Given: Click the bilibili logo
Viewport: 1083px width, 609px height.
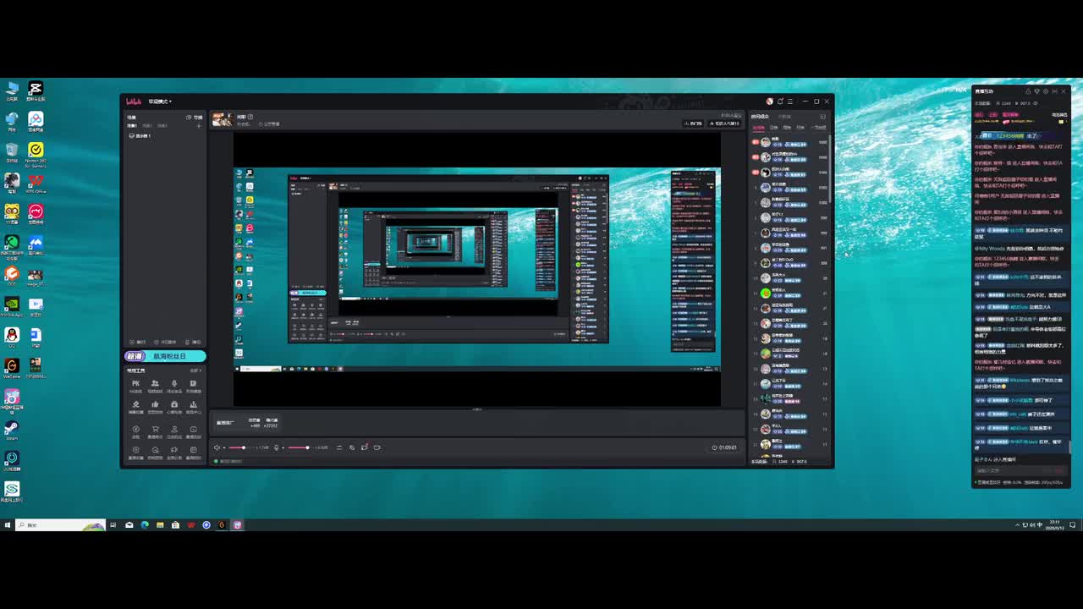Looking at the screenshot, I should tap(134, 101).
